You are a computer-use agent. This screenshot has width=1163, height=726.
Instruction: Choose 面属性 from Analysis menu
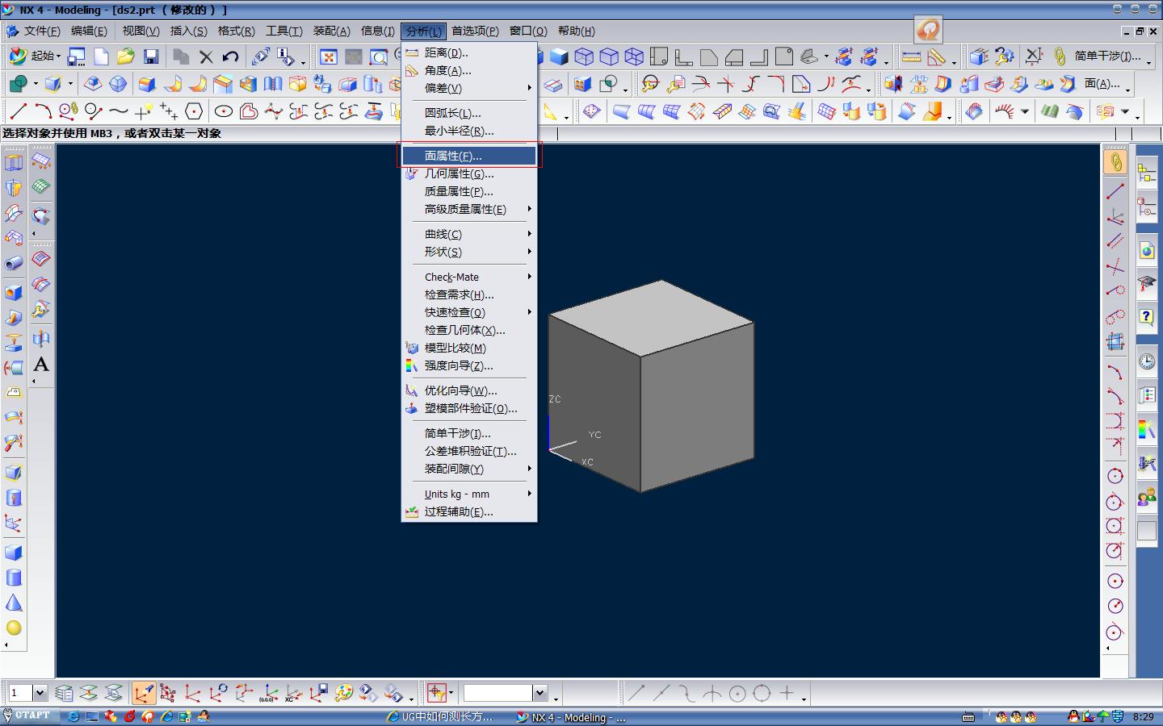click(x=469, y=156)
